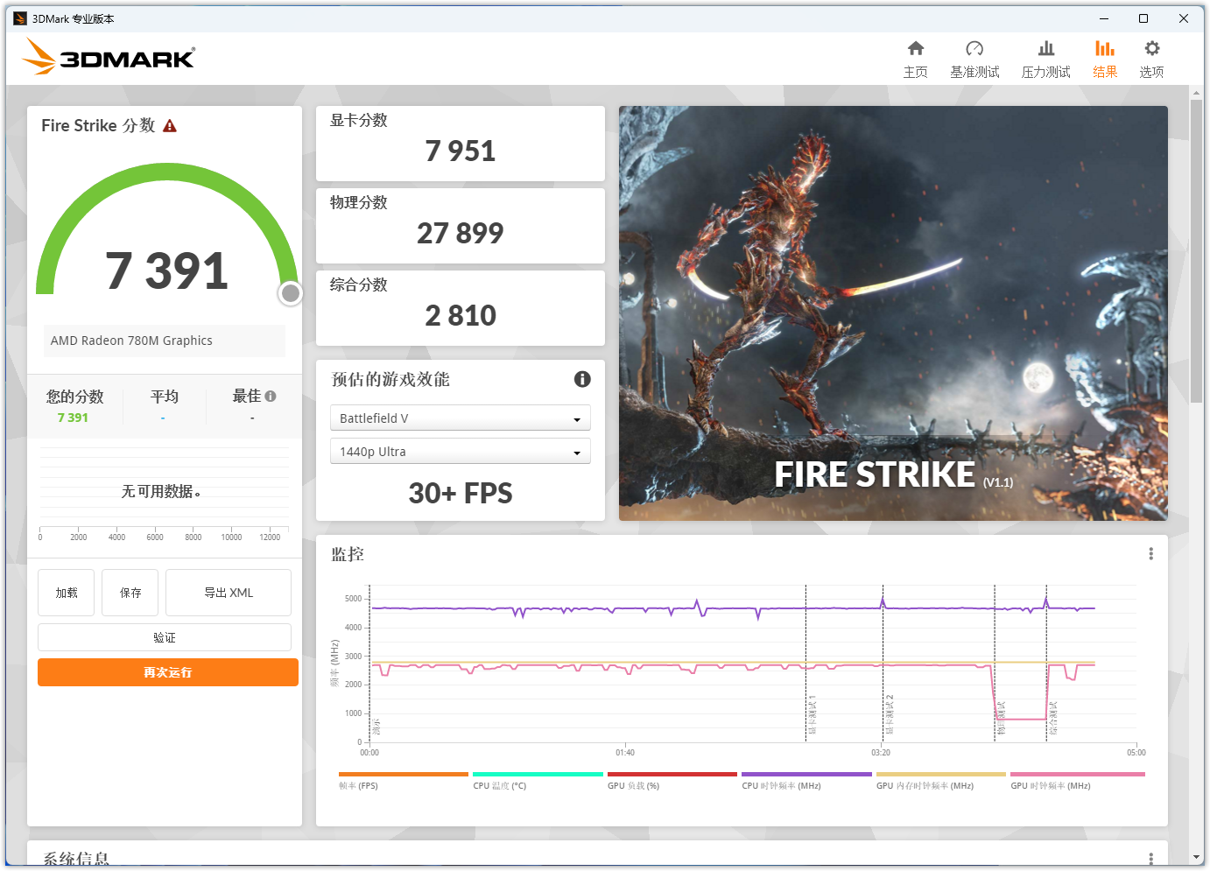Image resolution: width=1210 pixels, height=871 pixels.
Task: Click the 验证 validate button
Action: (x=165, y=637)
